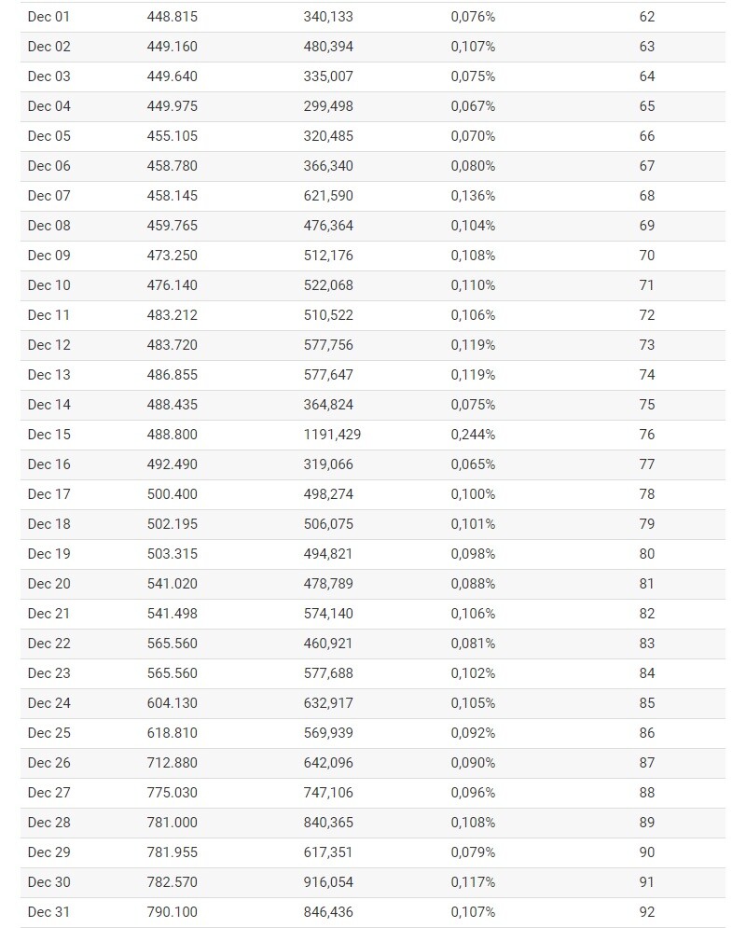Click the Dec 10 date cell

click(x=48, y=285)
